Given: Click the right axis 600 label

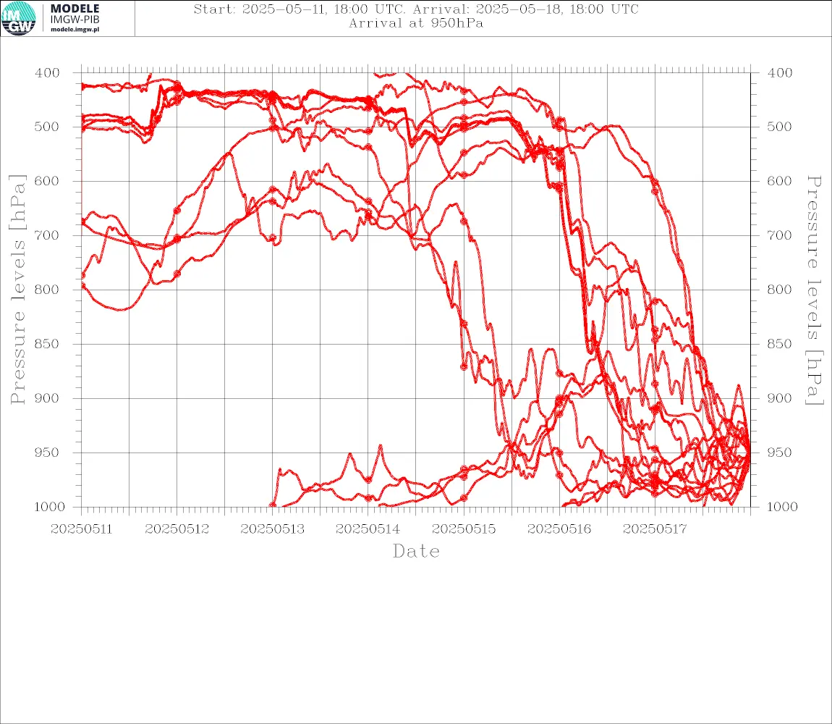Looking at the screenshot, I should pos(779,181).
